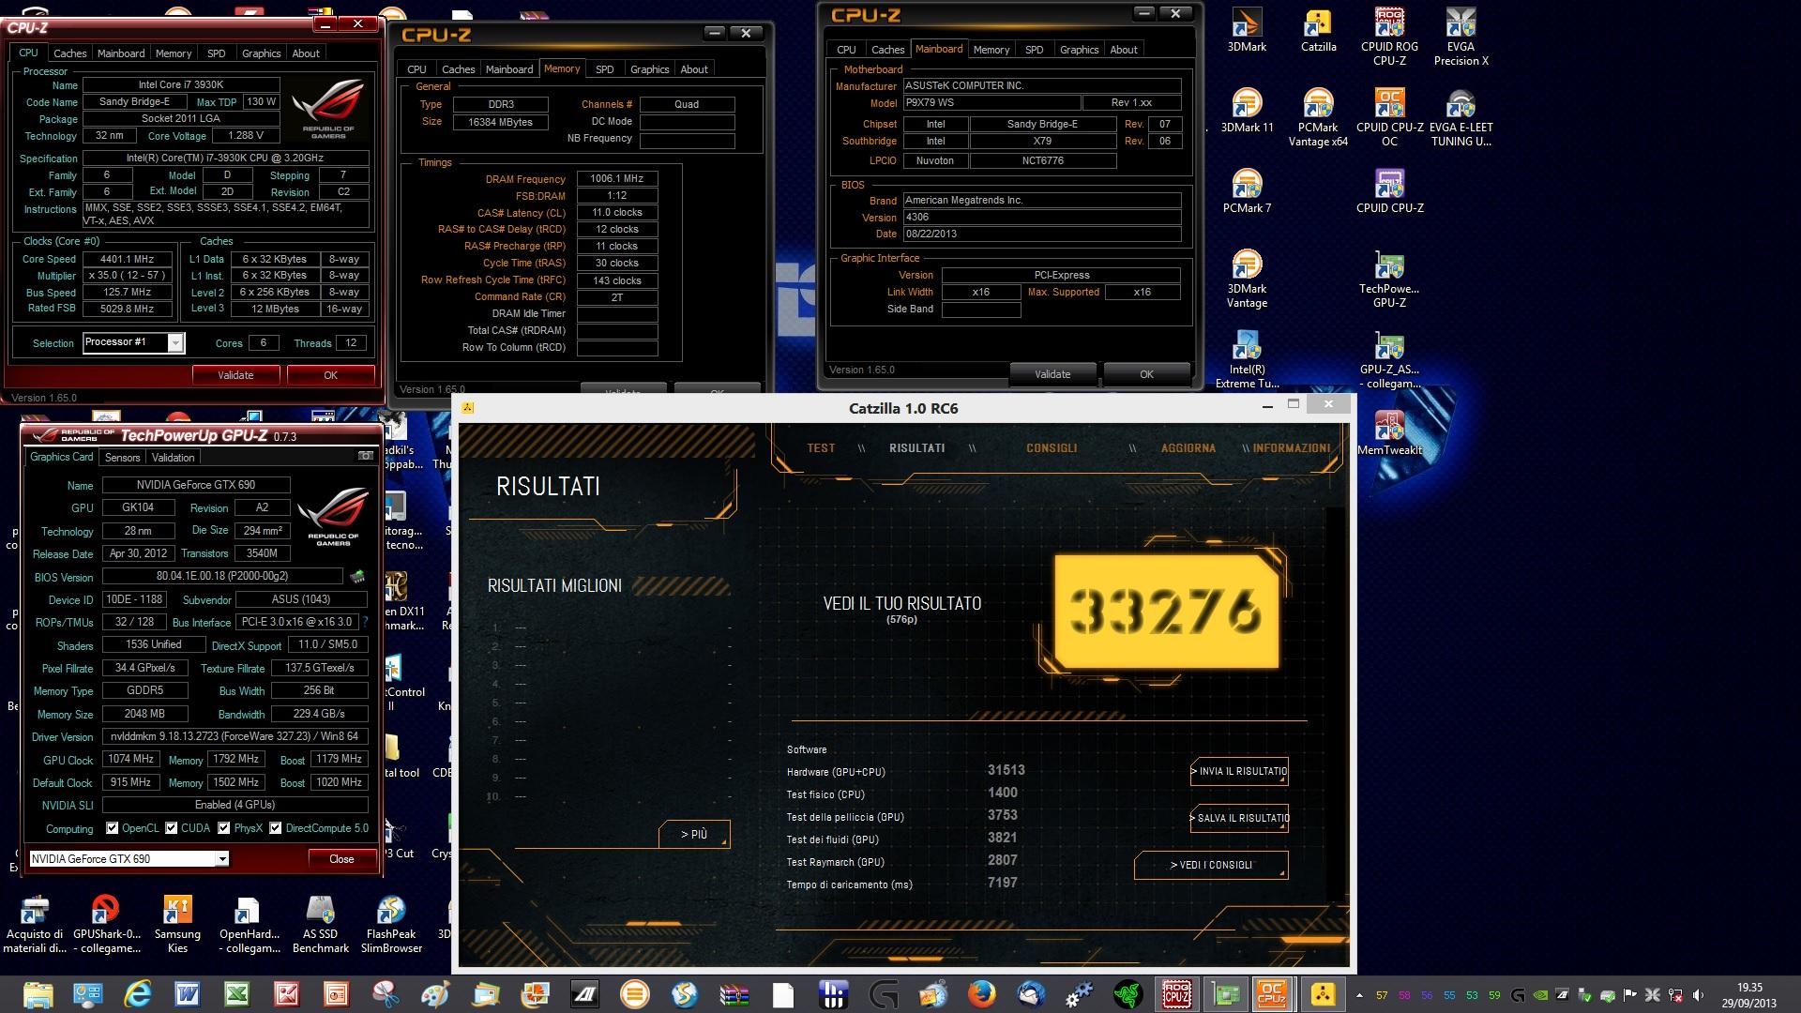This screenshot has width=1801, height=1013.
Task: Open the GPUShark desktop shortcut
Action: pos(106,925)
